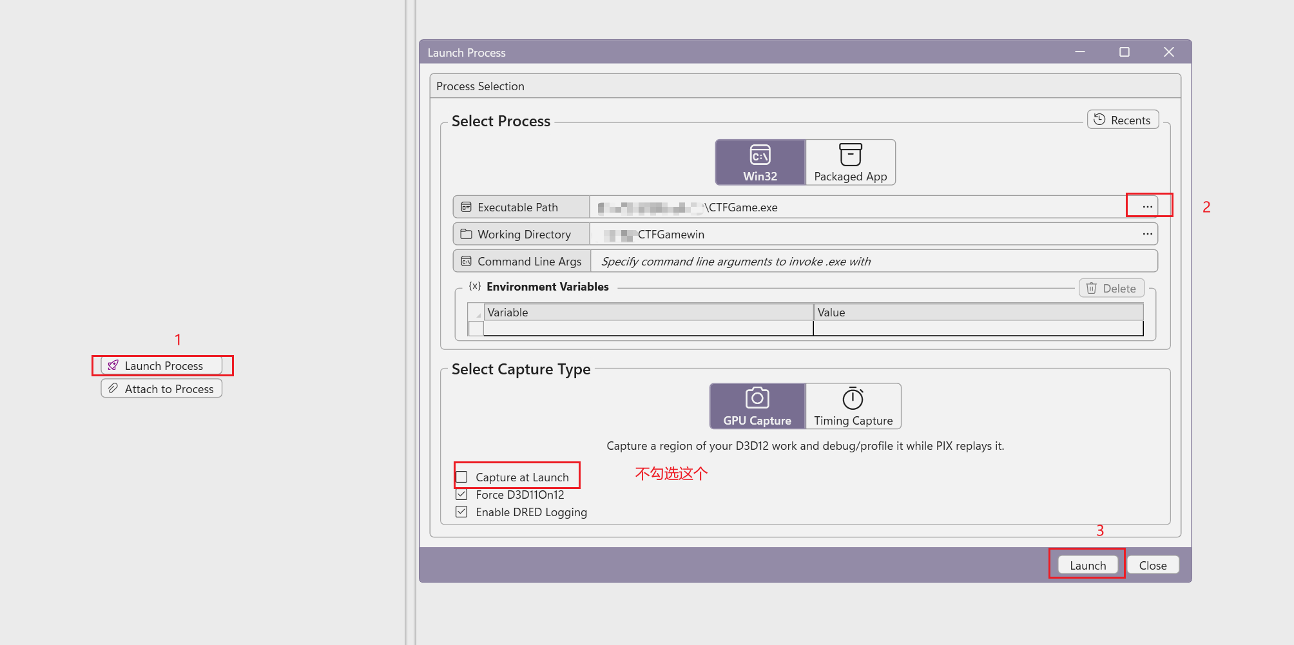Click the Command Line Args input field
Screen dimensions: 1294x645
874,261
